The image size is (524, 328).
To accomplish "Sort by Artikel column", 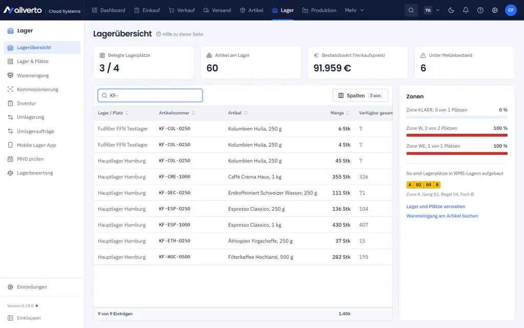I will (x=237, y=113).
